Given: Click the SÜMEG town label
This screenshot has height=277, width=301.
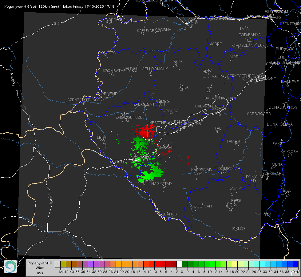Looking at the screenshot, I should 163,101.
